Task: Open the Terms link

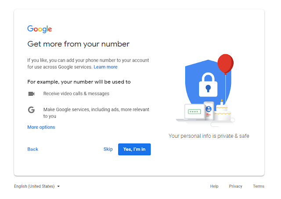Action: pyautogui.click(x=259, y=186)
